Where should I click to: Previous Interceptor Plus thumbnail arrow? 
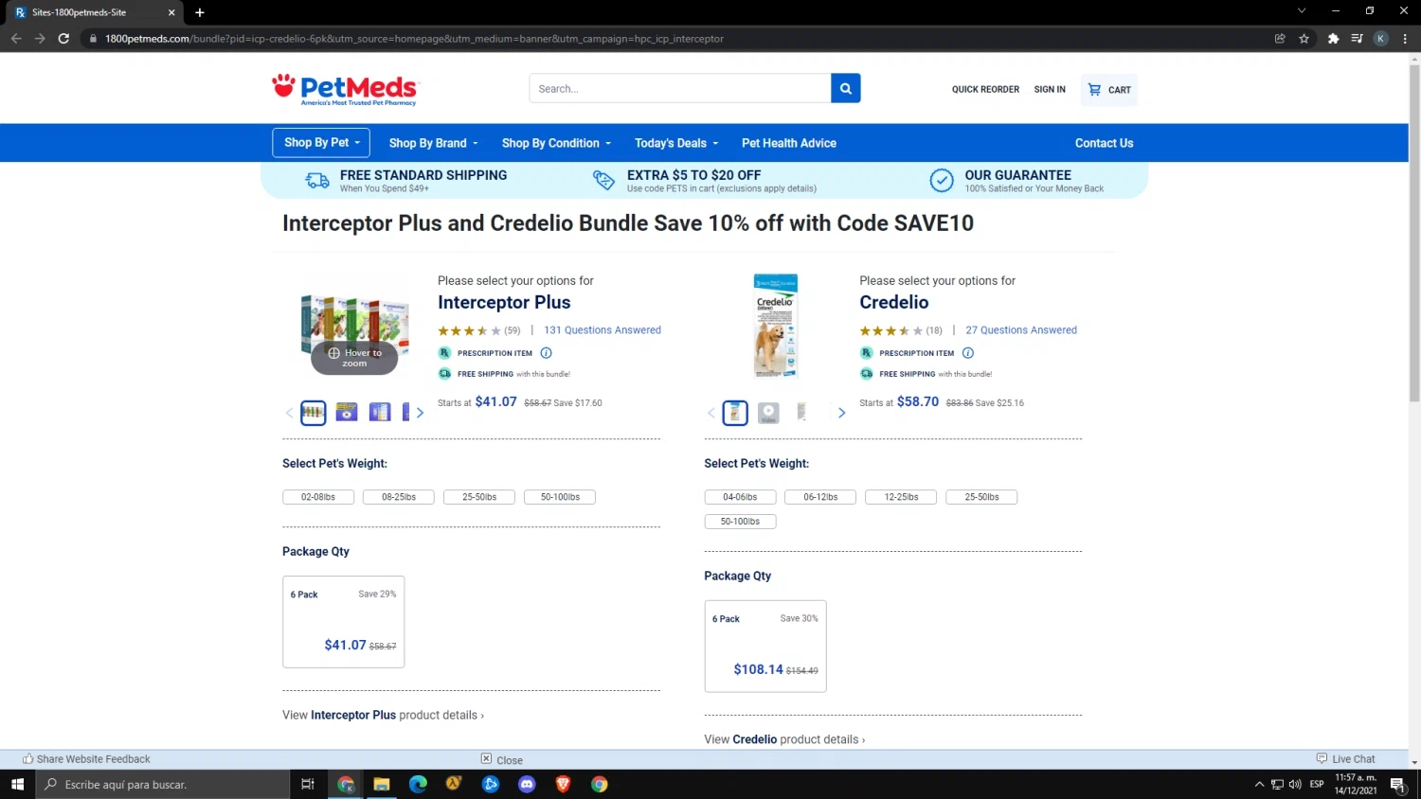coord(289,413)
